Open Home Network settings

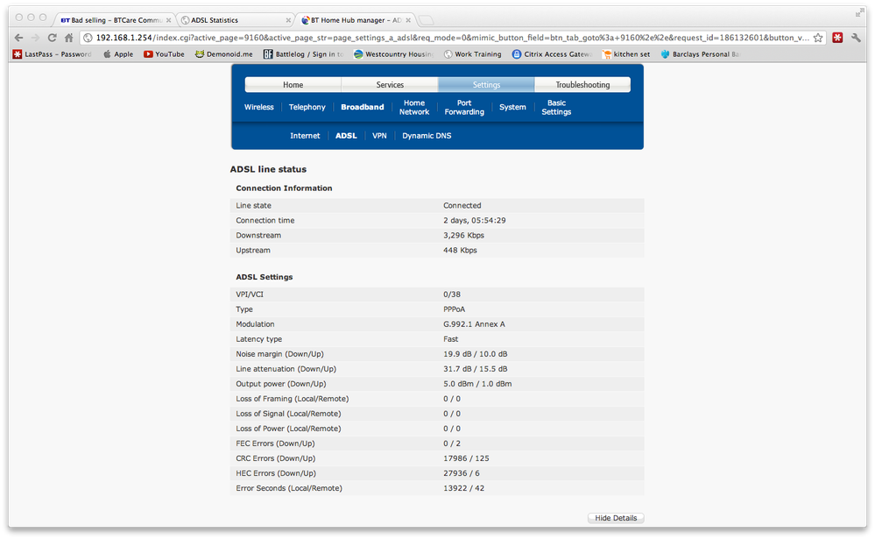tap(414, 107)
